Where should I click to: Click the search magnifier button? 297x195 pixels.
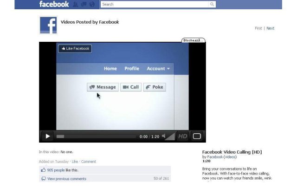click(x=212, y=4)
